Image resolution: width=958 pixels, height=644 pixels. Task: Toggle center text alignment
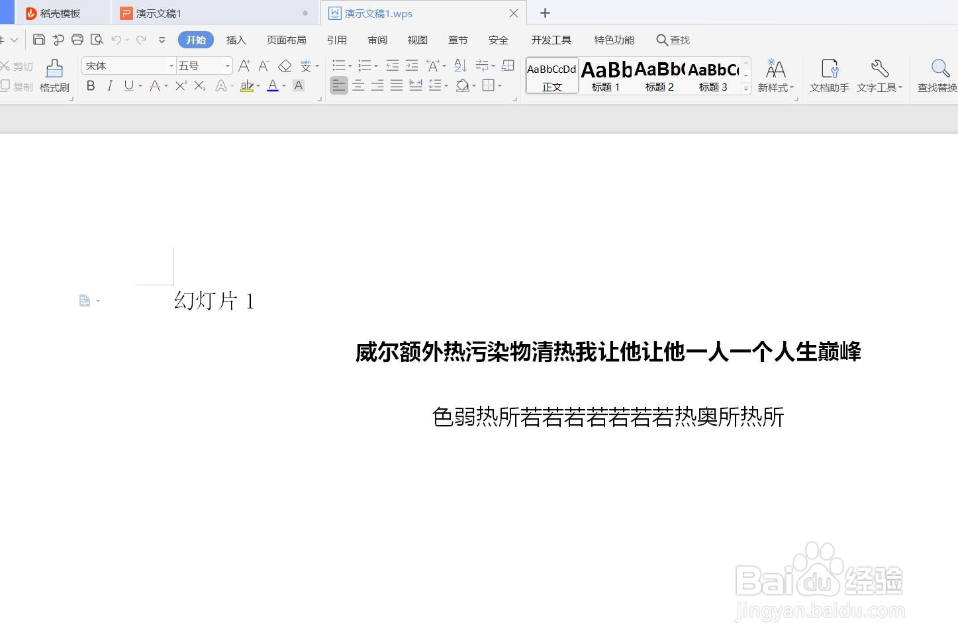click(x=358, y=85)
